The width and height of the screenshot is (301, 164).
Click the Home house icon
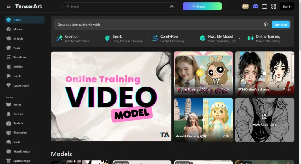[x=9, y=20]
